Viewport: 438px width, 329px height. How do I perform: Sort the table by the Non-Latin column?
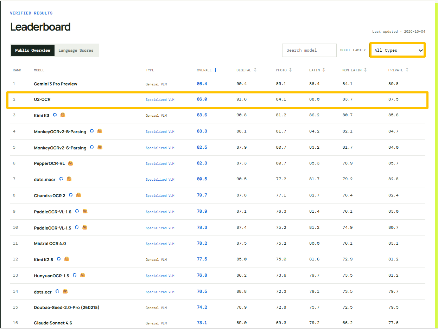point(355,70)
